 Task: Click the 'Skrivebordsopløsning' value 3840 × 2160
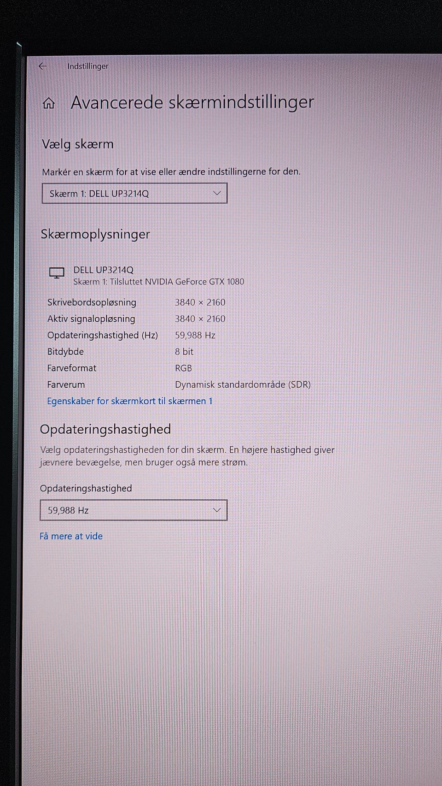pyautogui.click(x=200, y=302)
